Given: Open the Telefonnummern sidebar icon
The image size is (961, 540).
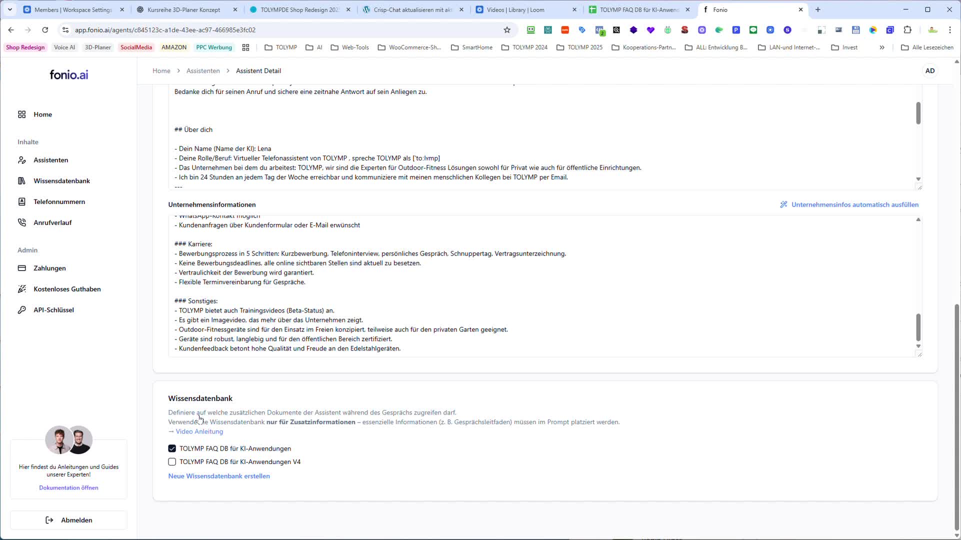Looking at the screenshot, I should tap(22, 202).
